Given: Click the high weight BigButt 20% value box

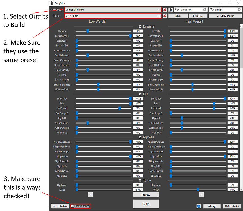Looking at the screenshot, I should coord(233,118).
